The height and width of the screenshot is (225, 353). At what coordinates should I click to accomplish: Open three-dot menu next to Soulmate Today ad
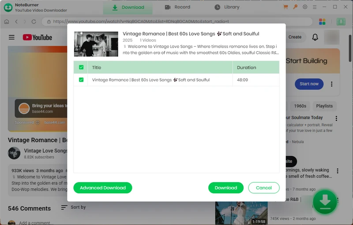pos(336,118)
